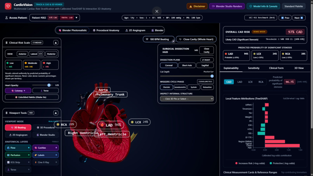Select the LAD explainability filter
Image resolution: width=313 pixels, height=176 pixels.
point(240,82)
